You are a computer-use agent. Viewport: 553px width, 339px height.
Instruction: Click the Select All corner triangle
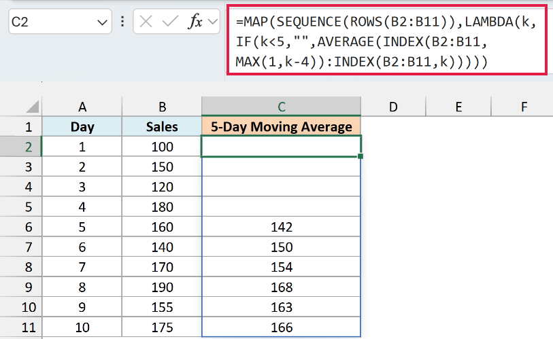(33, 107)
